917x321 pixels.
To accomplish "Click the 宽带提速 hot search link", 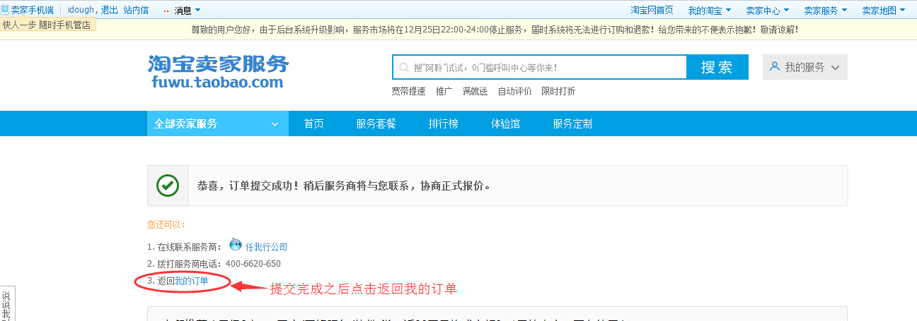I will (409, 91).
